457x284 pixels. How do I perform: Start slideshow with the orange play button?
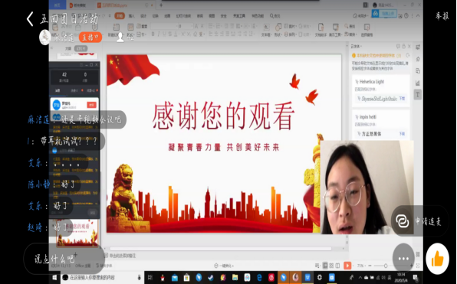tap(347, 266)
